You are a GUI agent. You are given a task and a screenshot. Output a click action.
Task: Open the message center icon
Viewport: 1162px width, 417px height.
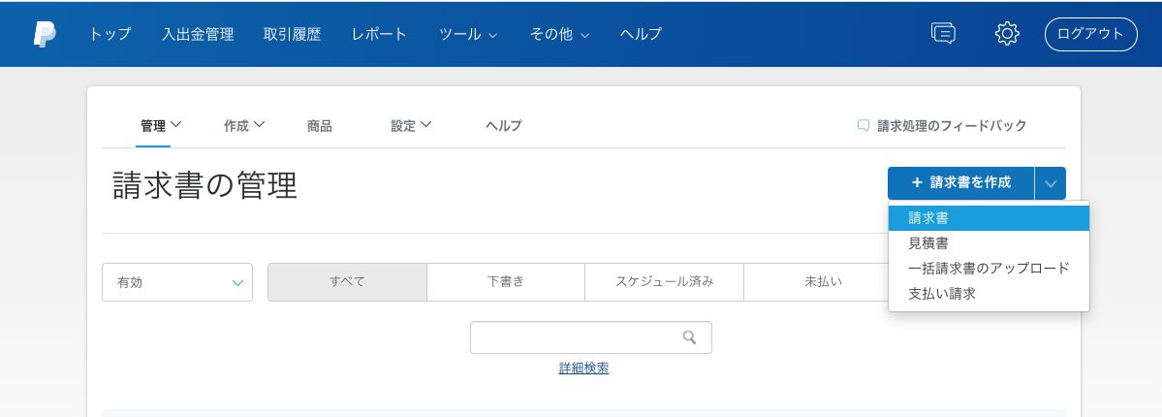point(942,34)
